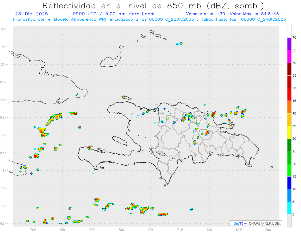This screenshot has width=301, height=233.
Task: Click the gold 35–40 dBZ legend segment
Action: [x=289, y=120]
